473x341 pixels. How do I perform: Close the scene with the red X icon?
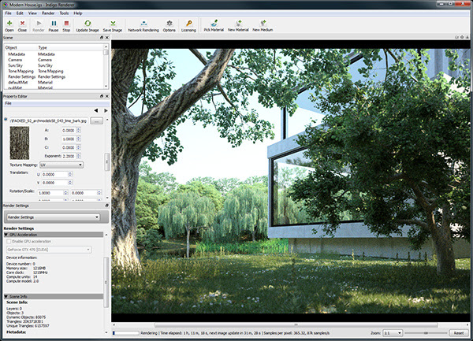(x=22, y=26)
